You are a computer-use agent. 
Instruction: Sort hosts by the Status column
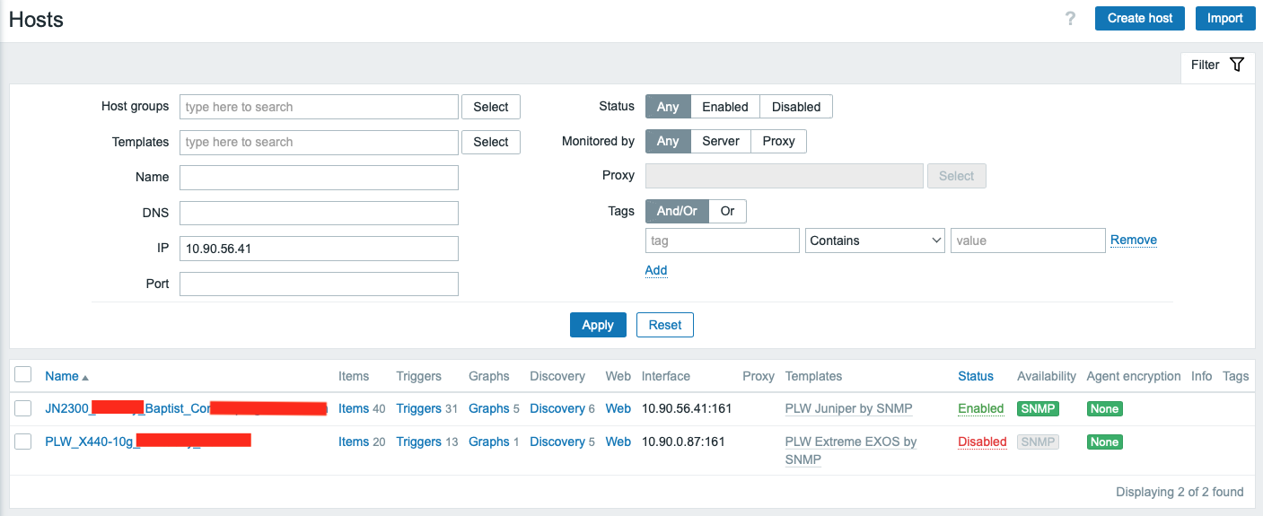(975, 376)
